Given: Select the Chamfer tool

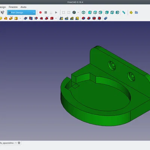Looking at the screenshot, I should click(x=88, y=18).
